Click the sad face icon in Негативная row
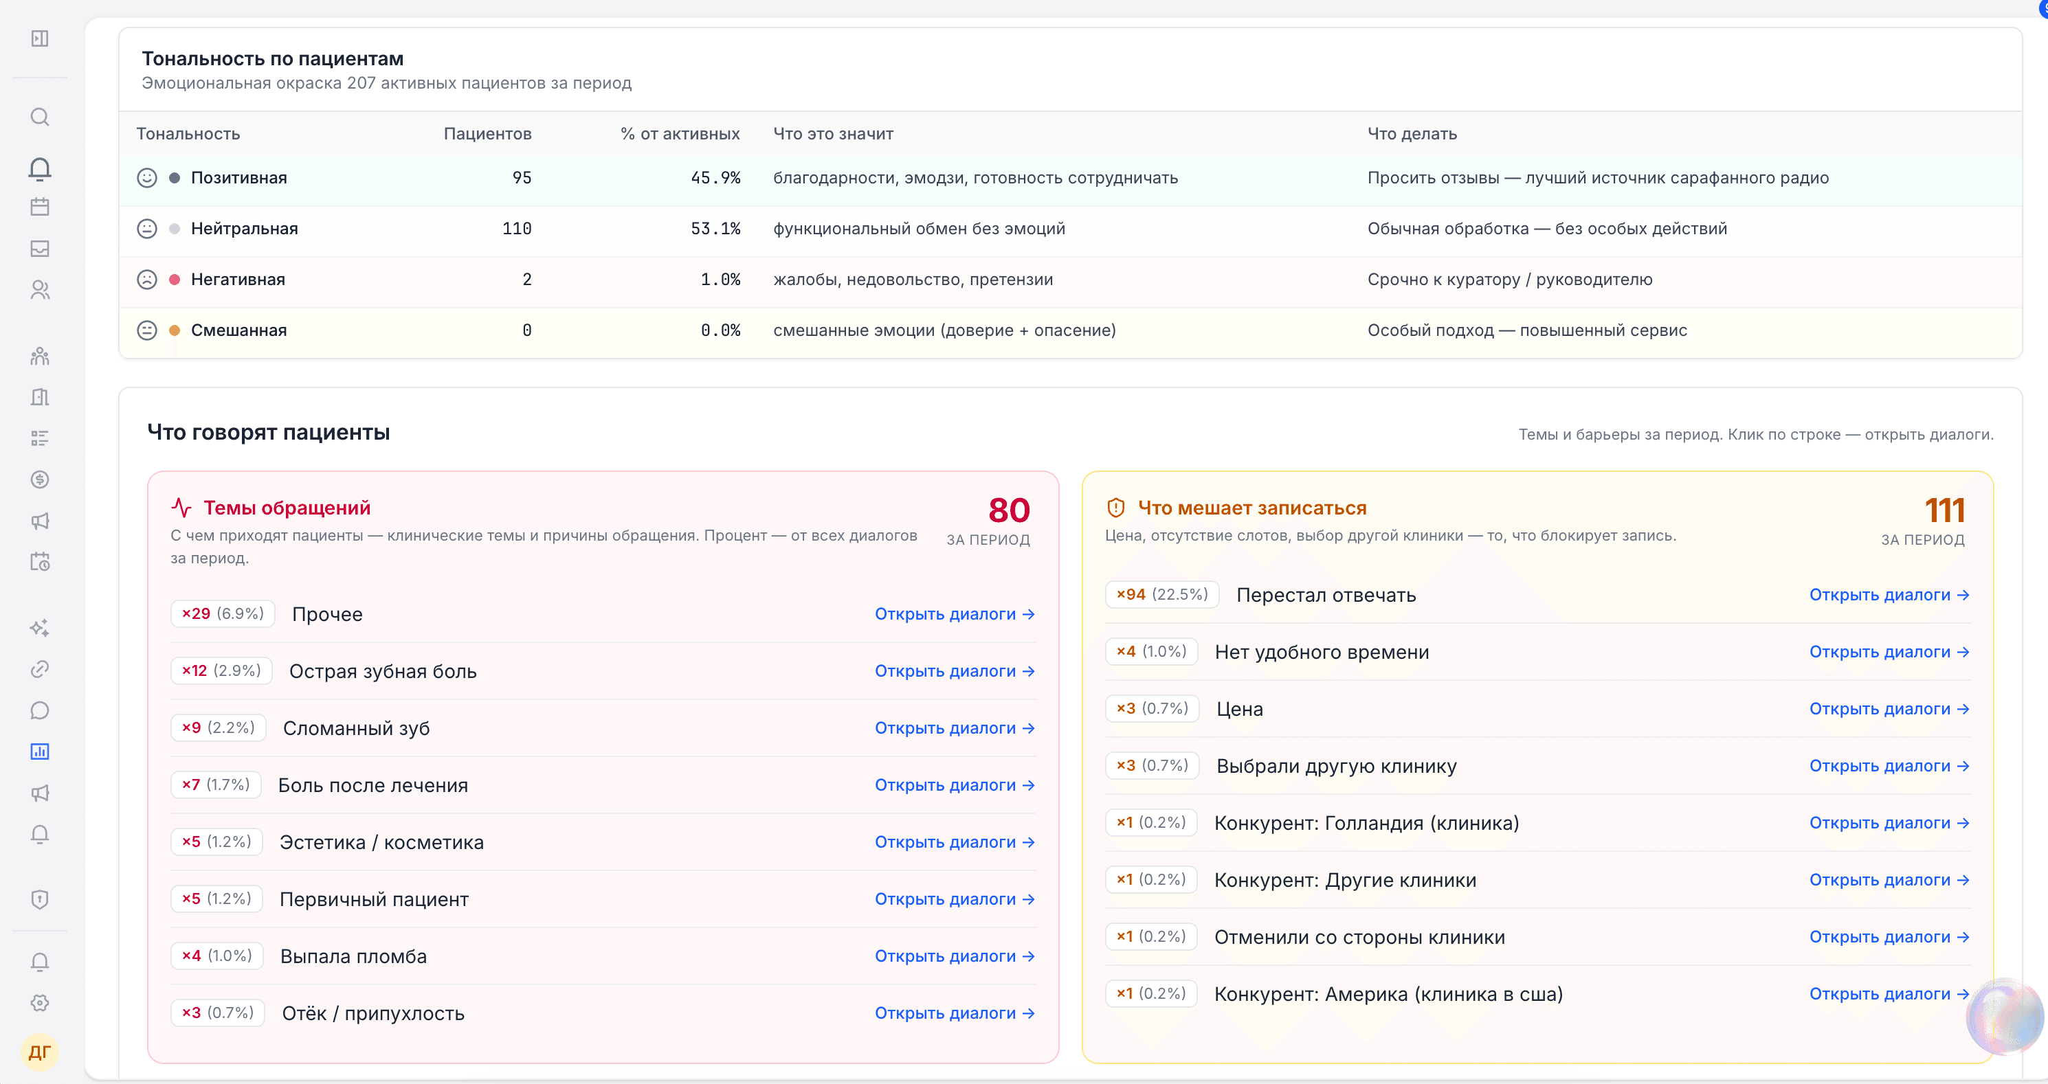Viewport: 2048px width, 1084px height. [147, 280]
